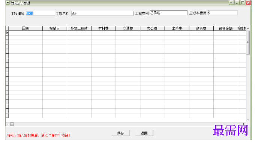The width and height of the screenshot is (255, 142).
Task: Click the 保存 button
Action: pos(120,133)
